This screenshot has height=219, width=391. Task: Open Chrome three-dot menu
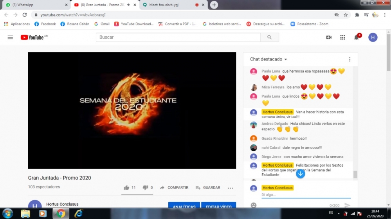tap(385, 15)
